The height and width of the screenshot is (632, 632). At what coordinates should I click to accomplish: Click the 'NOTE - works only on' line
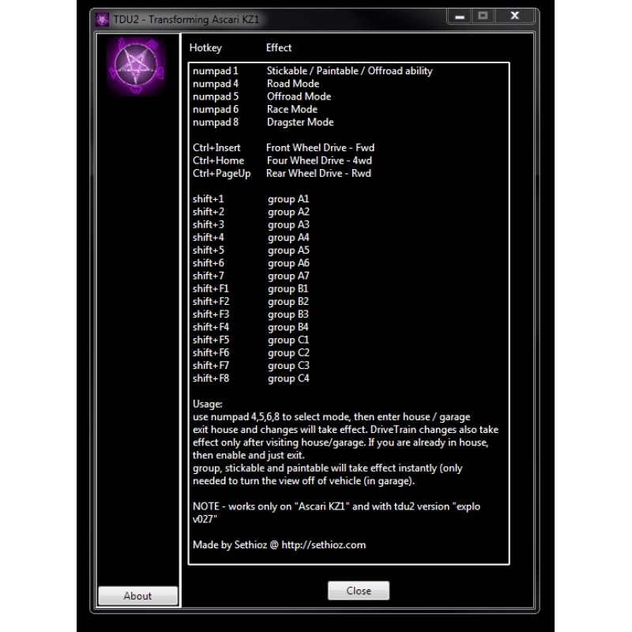pos(337,506)
